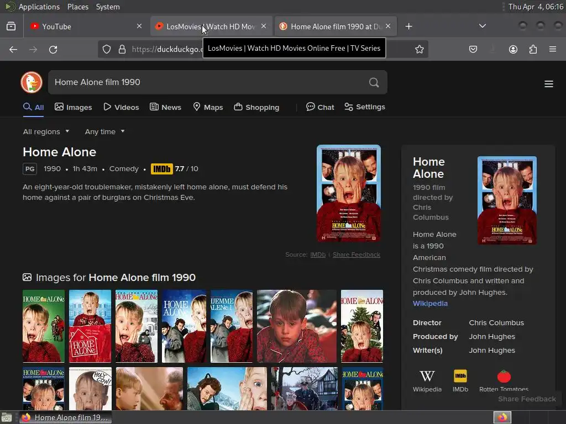566x424 pixels.
Task: Open search Settings
Action: point(365,107)
